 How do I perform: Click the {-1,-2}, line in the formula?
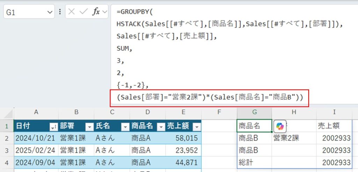pyautogui.click(x=133, y=85)
